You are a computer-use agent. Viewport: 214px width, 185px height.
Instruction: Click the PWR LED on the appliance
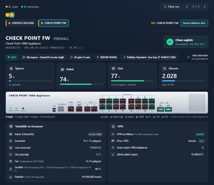coord(11,108)
